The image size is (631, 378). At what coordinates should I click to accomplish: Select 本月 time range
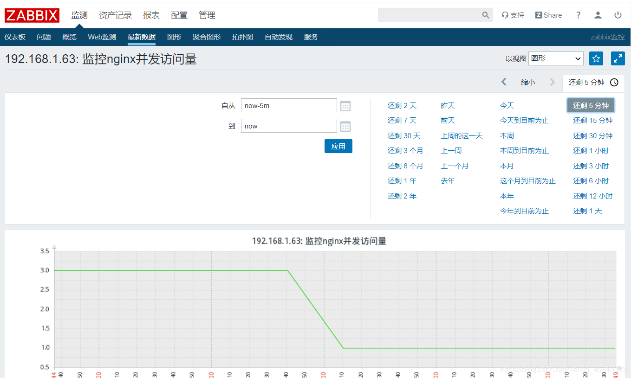coord(507,166)
